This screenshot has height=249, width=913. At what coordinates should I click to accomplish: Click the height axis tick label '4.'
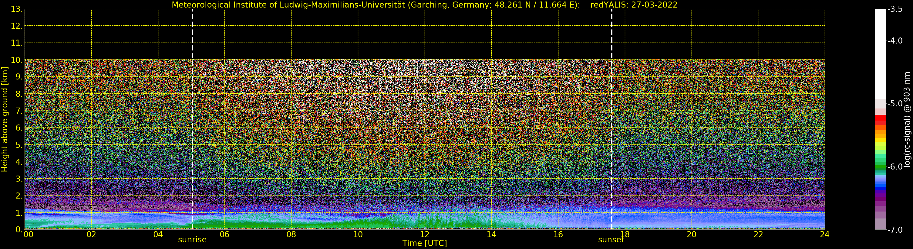(x=19, y=162)
